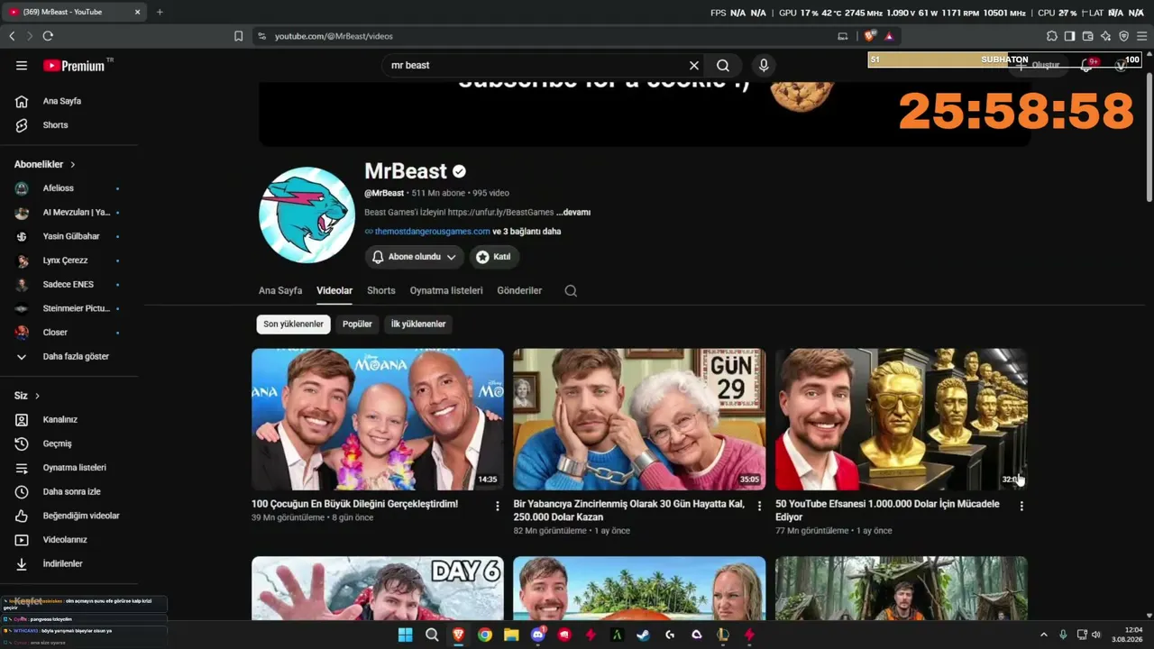
Task: Open browser main menu
Action: (1141, 36)
